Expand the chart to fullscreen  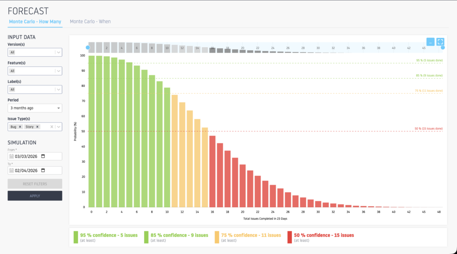[x=440, y=42]
